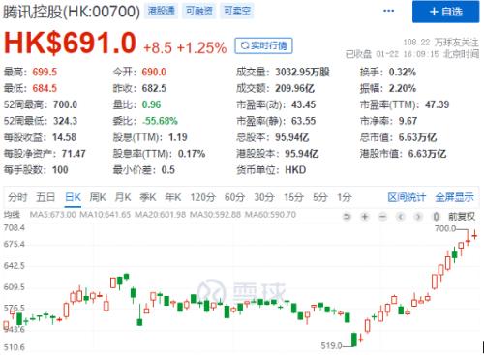
Task: Click the last candlestick on the chart
Action: coord(474,235)
